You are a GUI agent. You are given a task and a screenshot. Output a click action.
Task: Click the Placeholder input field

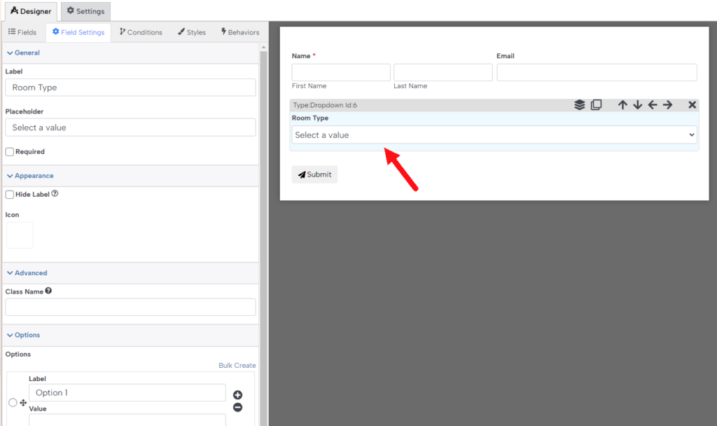130,128
